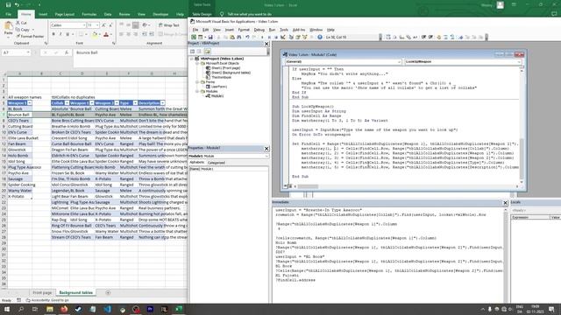Close the Project Explorer panel
The width and height of the screenshot is (561, 315).
click(x=266, y=44)
